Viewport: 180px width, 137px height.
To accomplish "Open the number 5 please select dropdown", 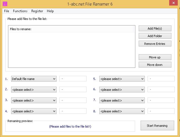I will pos(122,79).
